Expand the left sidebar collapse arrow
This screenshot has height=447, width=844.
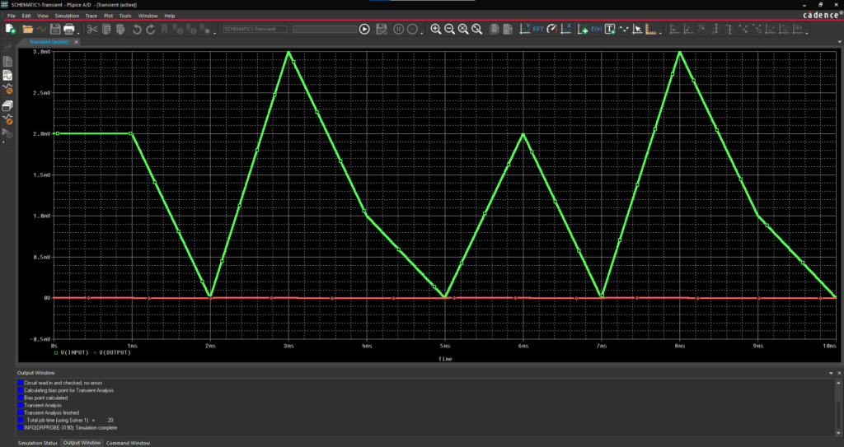pyautogui.click(x=4, y=142)
